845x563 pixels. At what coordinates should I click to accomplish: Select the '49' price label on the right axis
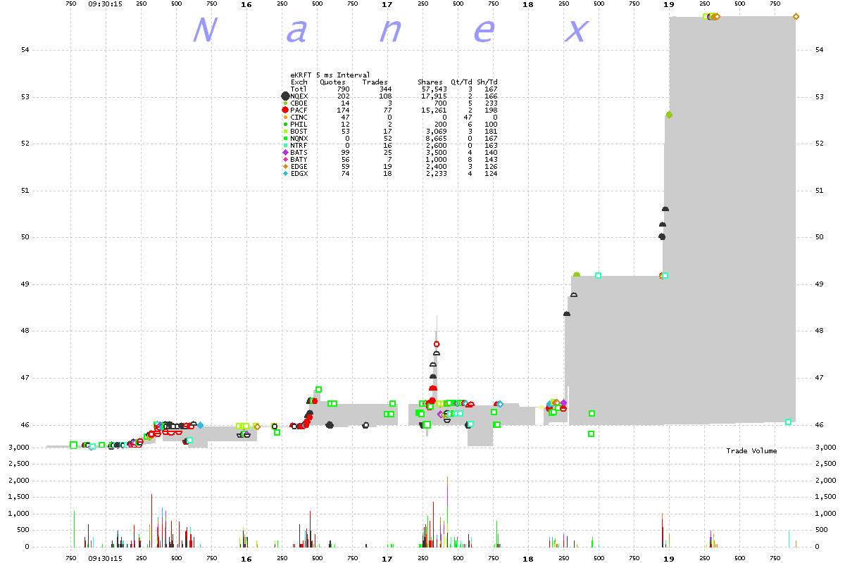tap(820, 284)
